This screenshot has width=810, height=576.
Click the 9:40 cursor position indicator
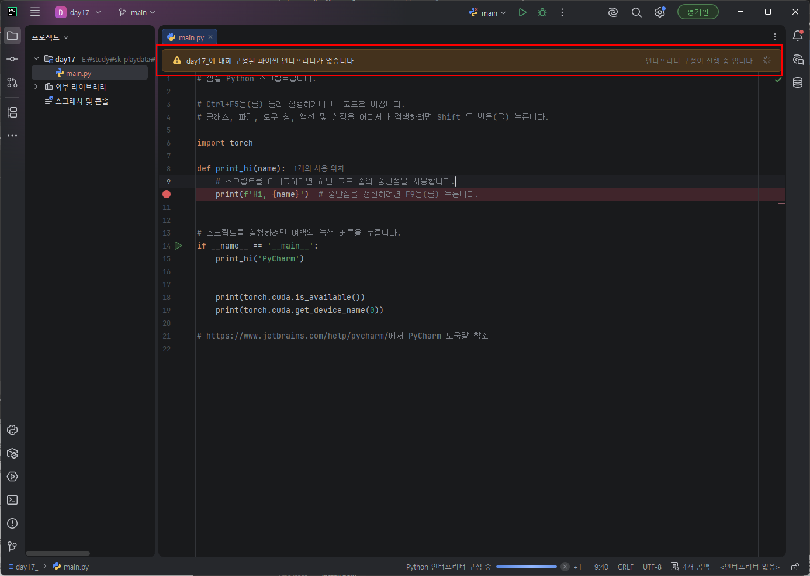pyautogui.click(x=601, y=567)
